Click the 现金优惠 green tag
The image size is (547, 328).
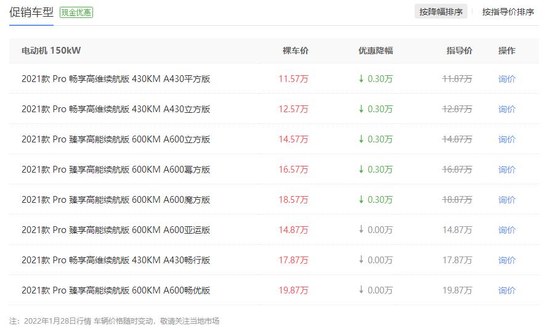coord(76,12)
